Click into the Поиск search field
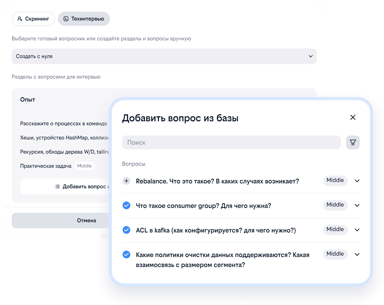Image resolution: width=384 pixels, height=305 pixels. pyautogui.click(x=231, y=142)
